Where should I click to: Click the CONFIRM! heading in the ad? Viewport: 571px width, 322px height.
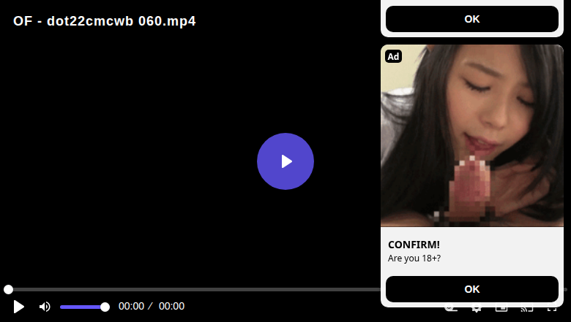414,245
